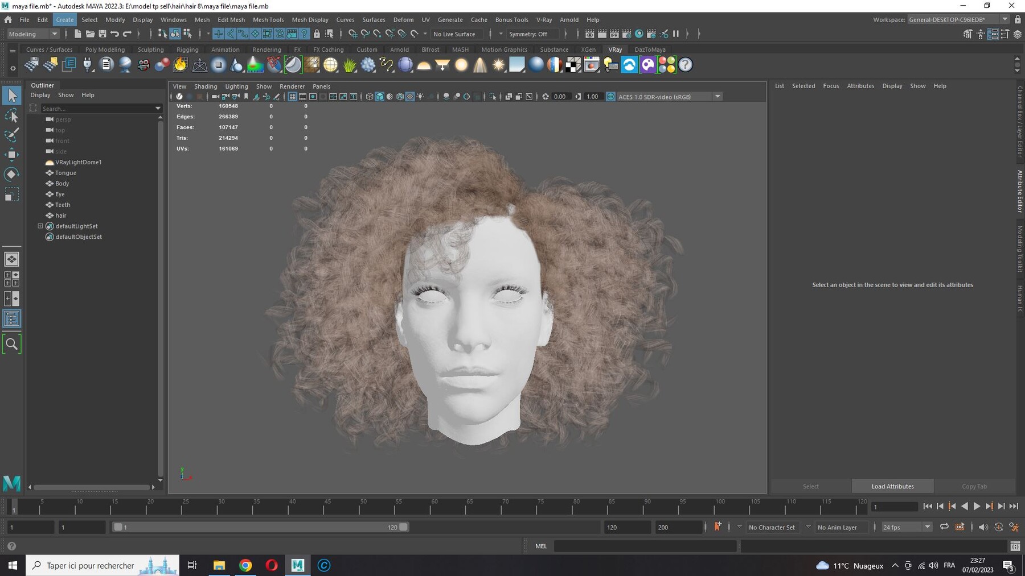
Task: Click the pause render icon
Action: click(x=676, y=34)
